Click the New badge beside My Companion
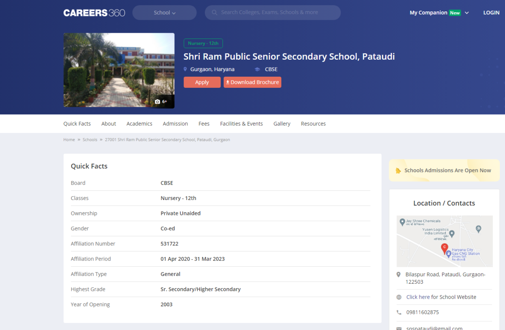 click(455, 13)
